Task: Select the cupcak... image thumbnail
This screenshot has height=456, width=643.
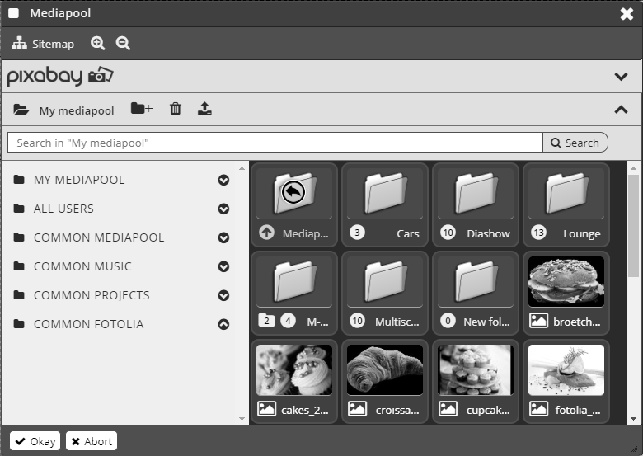Action: click(x=476, y=370)
